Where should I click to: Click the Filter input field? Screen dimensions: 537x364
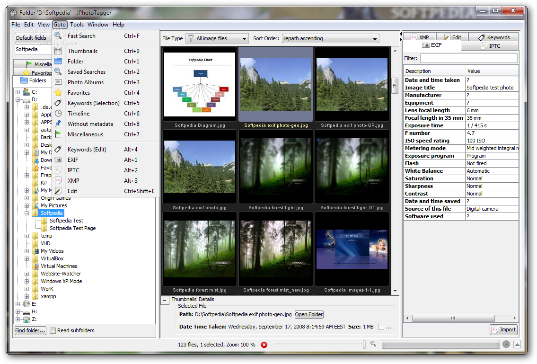tap(468, 58)
